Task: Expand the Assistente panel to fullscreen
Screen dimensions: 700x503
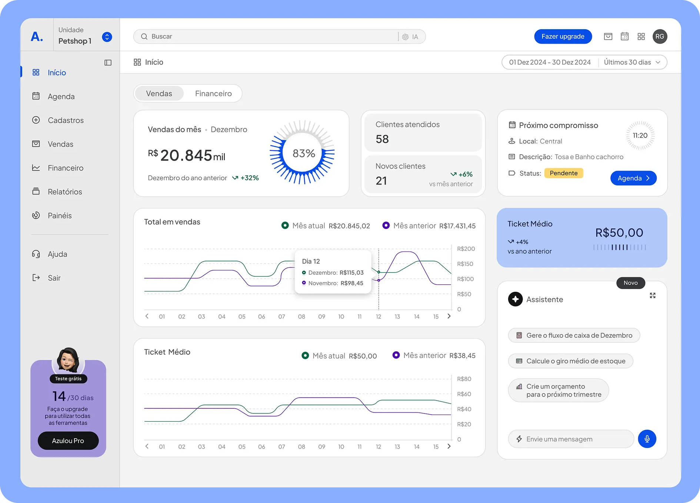Action: pos(653,295)
